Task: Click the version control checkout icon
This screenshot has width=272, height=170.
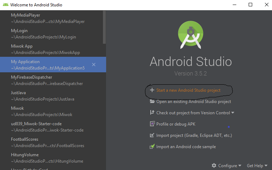Action: click(152, 113)
